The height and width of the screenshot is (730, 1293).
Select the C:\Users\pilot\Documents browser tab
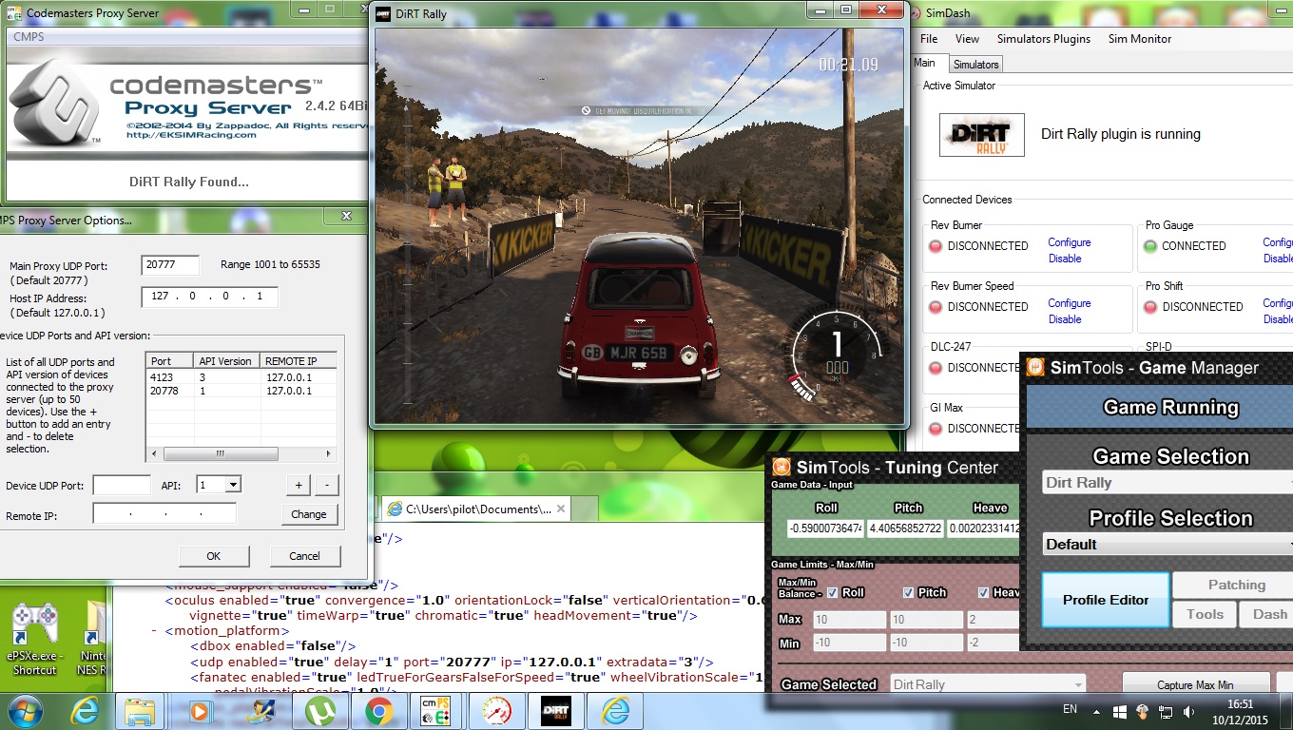point(477,509)
